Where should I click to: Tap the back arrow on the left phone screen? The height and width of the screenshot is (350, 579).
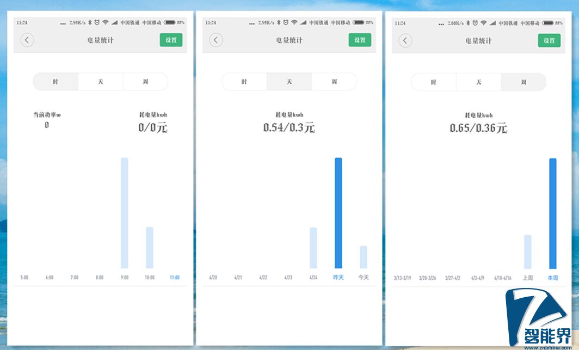(x=27, y=40)
